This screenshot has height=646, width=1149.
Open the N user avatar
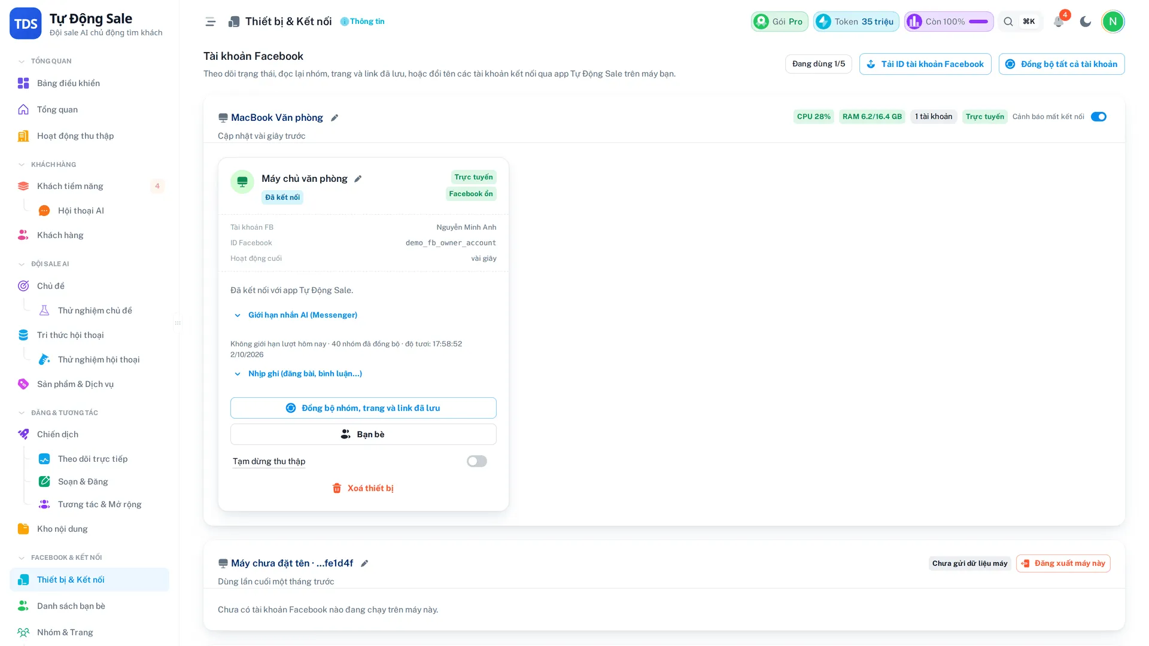tap(1113, 22)
